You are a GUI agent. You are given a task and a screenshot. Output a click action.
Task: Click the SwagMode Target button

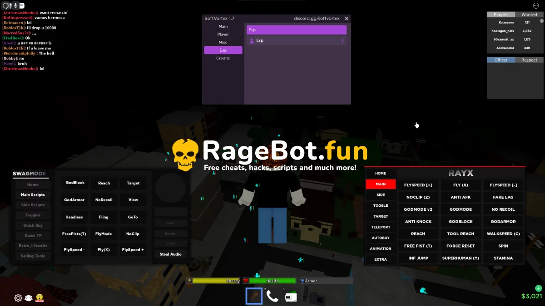click(133, 183)
